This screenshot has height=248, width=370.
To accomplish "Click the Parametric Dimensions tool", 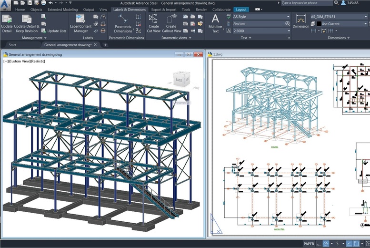I will (123, 24).
